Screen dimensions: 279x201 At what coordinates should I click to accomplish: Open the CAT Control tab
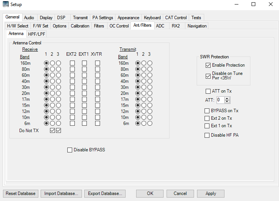click(x=176, y=18)
